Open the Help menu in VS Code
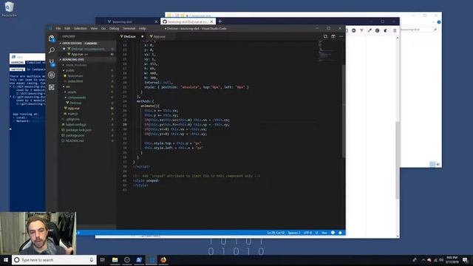The height and width of the screenshot is (266, 473). click(143, 28)
